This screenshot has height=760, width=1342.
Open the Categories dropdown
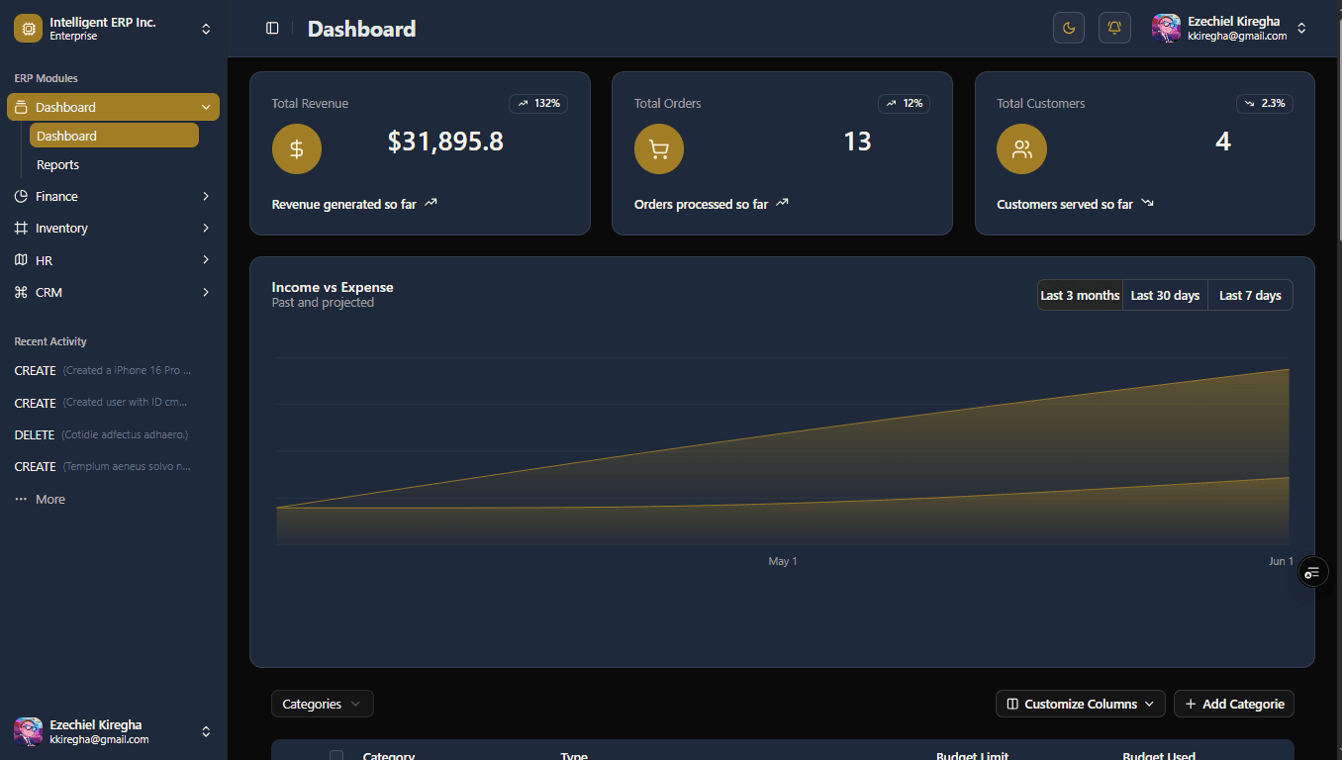point(323,704)
